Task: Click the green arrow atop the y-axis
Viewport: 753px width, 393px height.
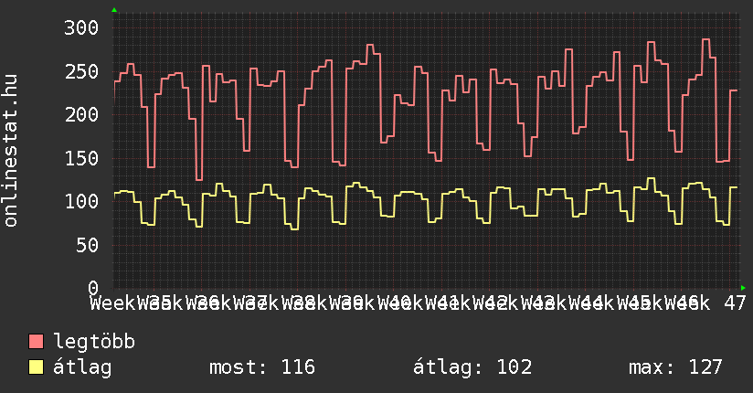Action: click(x=114, y=10)
